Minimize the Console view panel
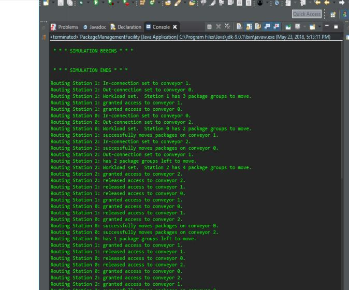 (x=327, y=26)
